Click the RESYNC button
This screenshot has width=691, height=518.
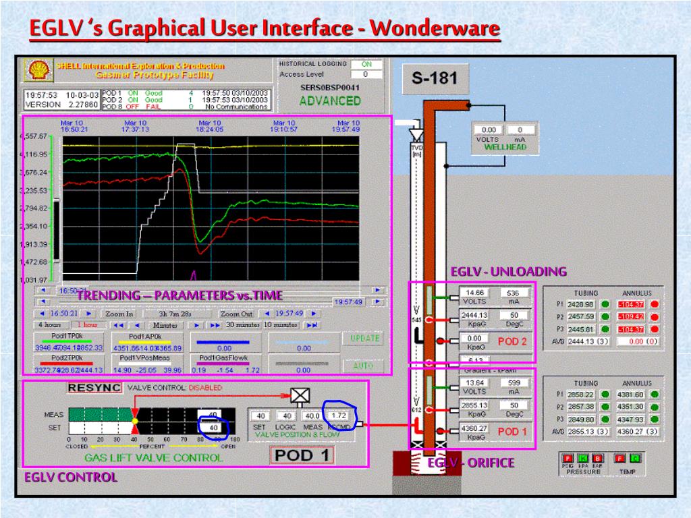tap(94, 388)
